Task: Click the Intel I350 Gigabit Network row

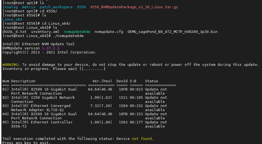Action: (43, 97)
